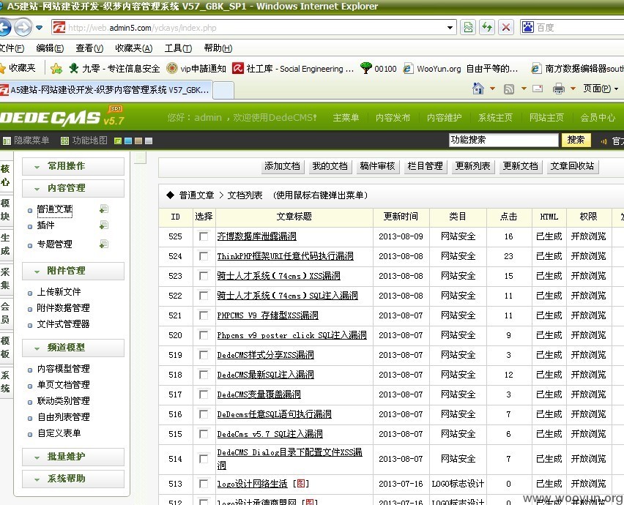This screenshot has width=624, height=505.
Task: Open the 页面(P) page dropdown
Action: [x=601, y=89]
